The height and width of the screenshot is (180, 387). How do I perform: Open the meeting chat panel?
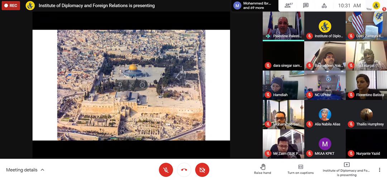[x=306, y=5]
